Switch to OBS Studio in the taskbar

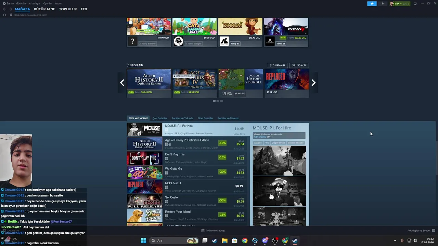[275, 241]
